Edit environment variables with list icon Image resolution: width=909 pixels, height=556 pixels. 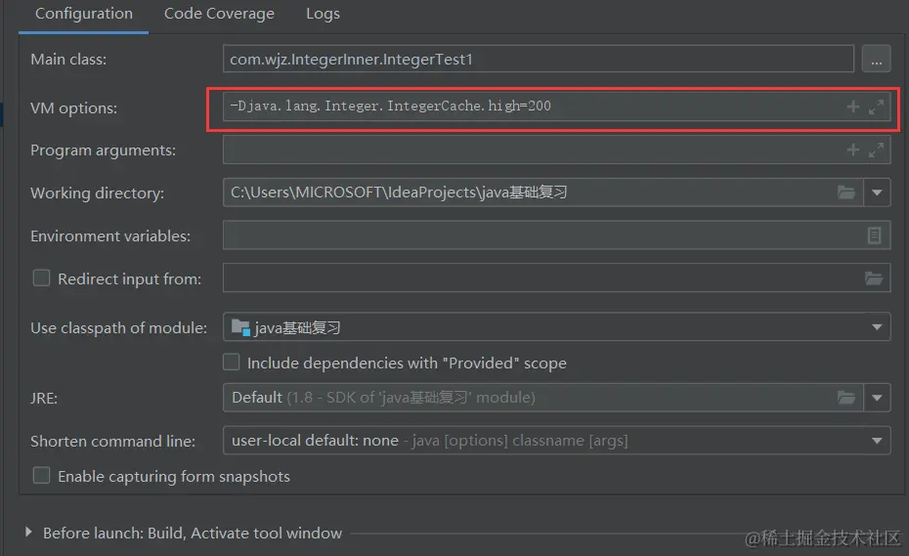tap(874, 235)
